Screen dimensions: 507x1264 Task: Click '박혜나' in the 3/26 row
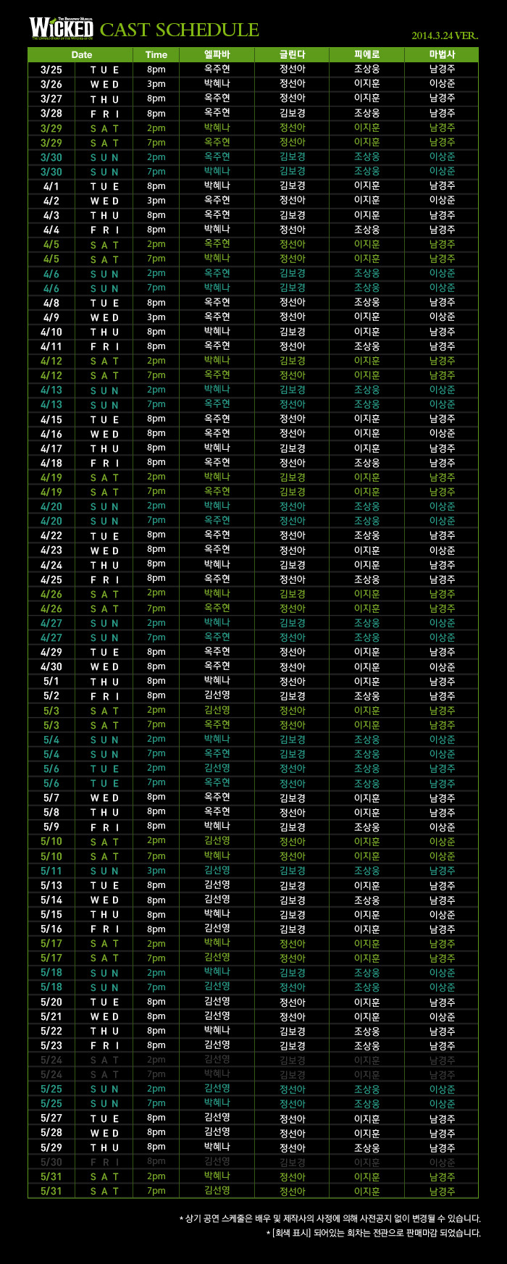click(x=217, y=84)
